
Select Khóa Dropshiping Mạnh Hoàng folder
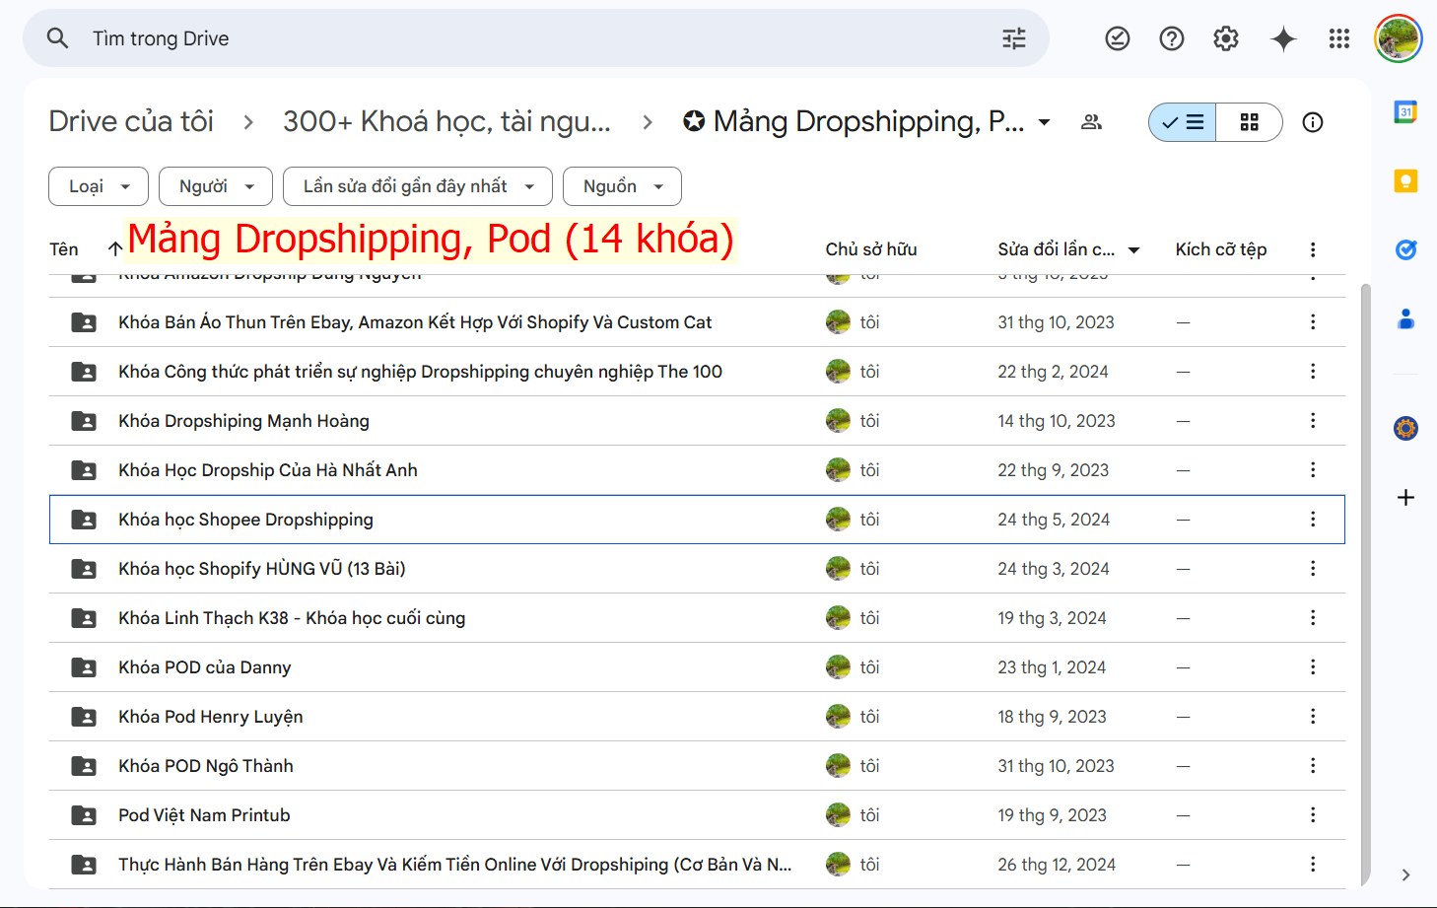pyautogui.click(x=697, y=421)
